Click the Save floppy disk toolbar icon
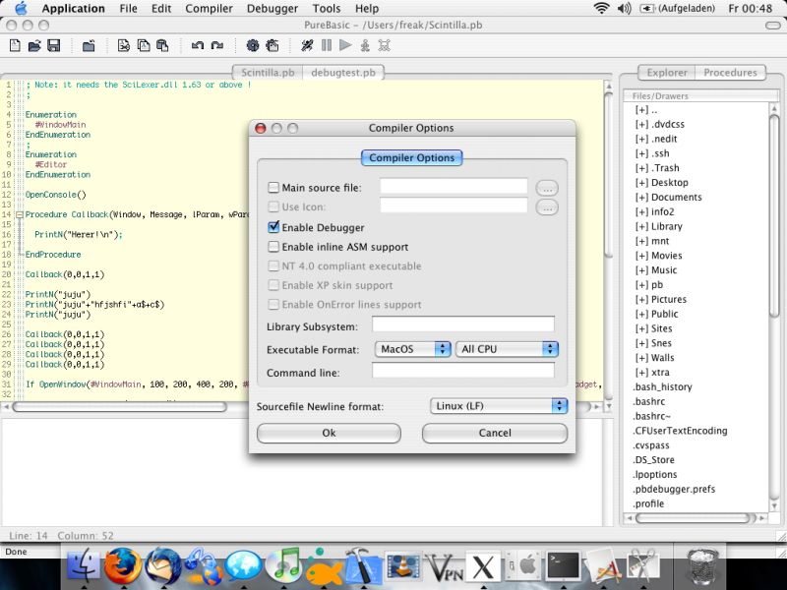Screen dimensions: 787x590 [54, 45]
